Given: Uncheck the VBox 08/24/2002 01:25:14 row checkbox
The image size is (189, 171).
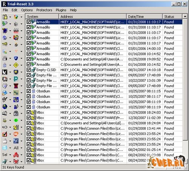Looking at the screenshot, I should pos(29,150).
